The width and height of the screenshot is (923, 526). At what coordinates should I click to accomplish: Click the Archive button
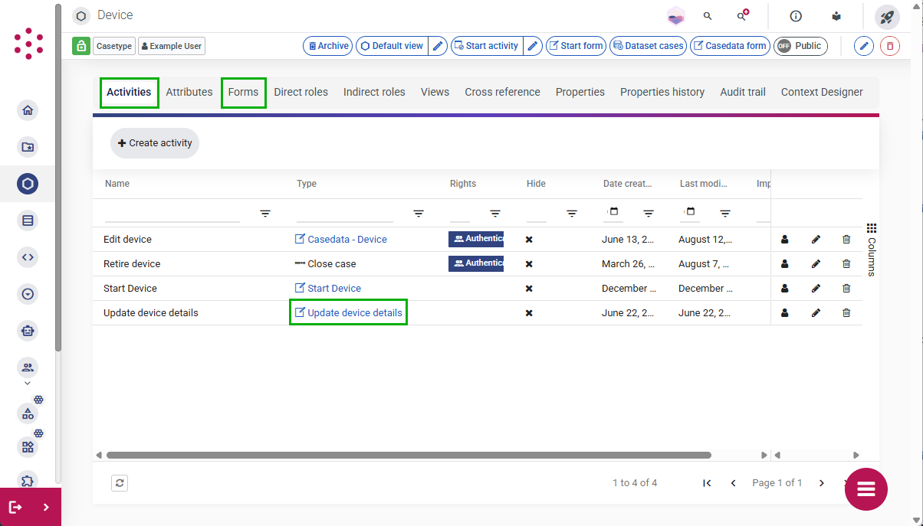(328, 46)
